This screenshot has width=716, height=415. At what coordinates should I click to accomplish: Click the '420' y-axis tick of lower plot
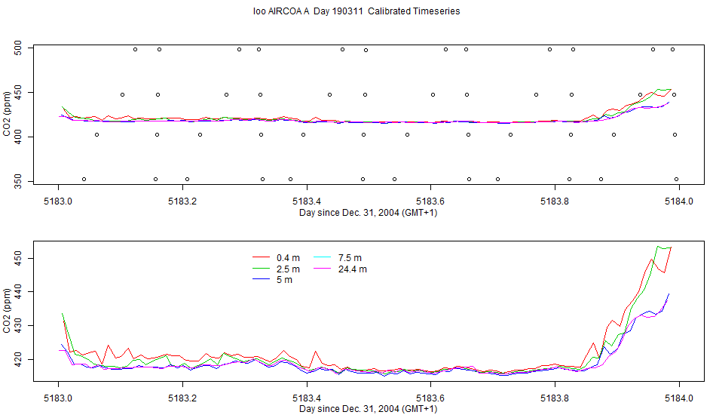click(18, 360)
